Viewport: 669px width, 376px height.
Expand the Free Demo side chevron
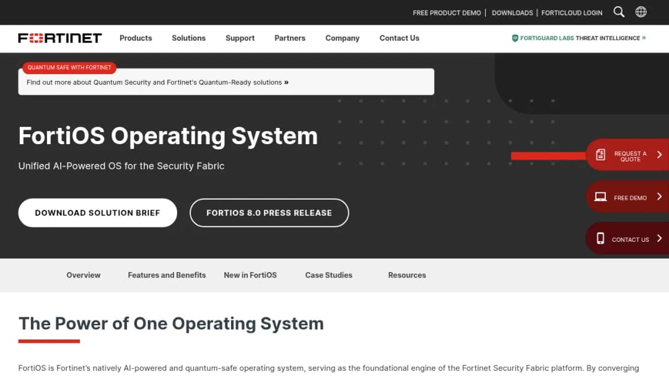(659, 196)
